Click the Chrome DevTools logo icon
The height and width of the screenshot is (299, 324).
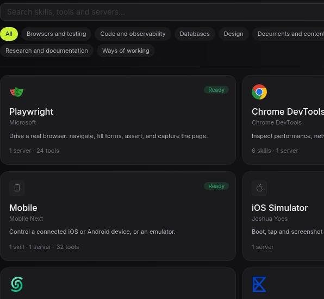click(x=259, y=92)
